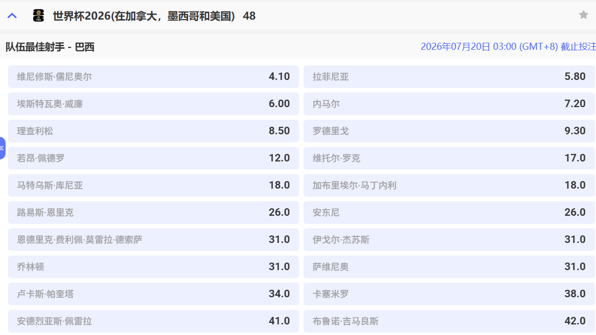Bet on 伊戈尔·杰苏斯 at 31.0

(449, 240)
